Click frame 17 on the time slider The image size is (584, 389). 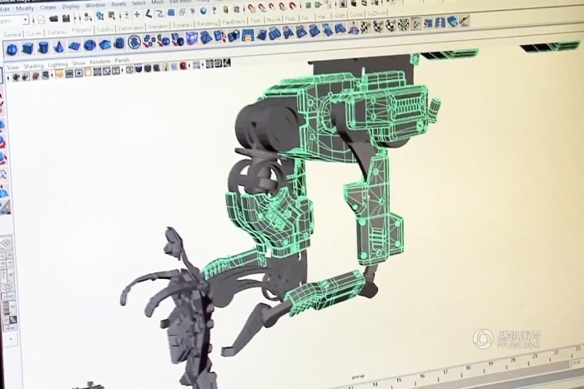[446, 372]
